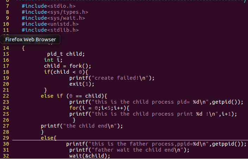Click the Firefox Web Browser tooltip label
248x159 pixels.
coord(30,39)
